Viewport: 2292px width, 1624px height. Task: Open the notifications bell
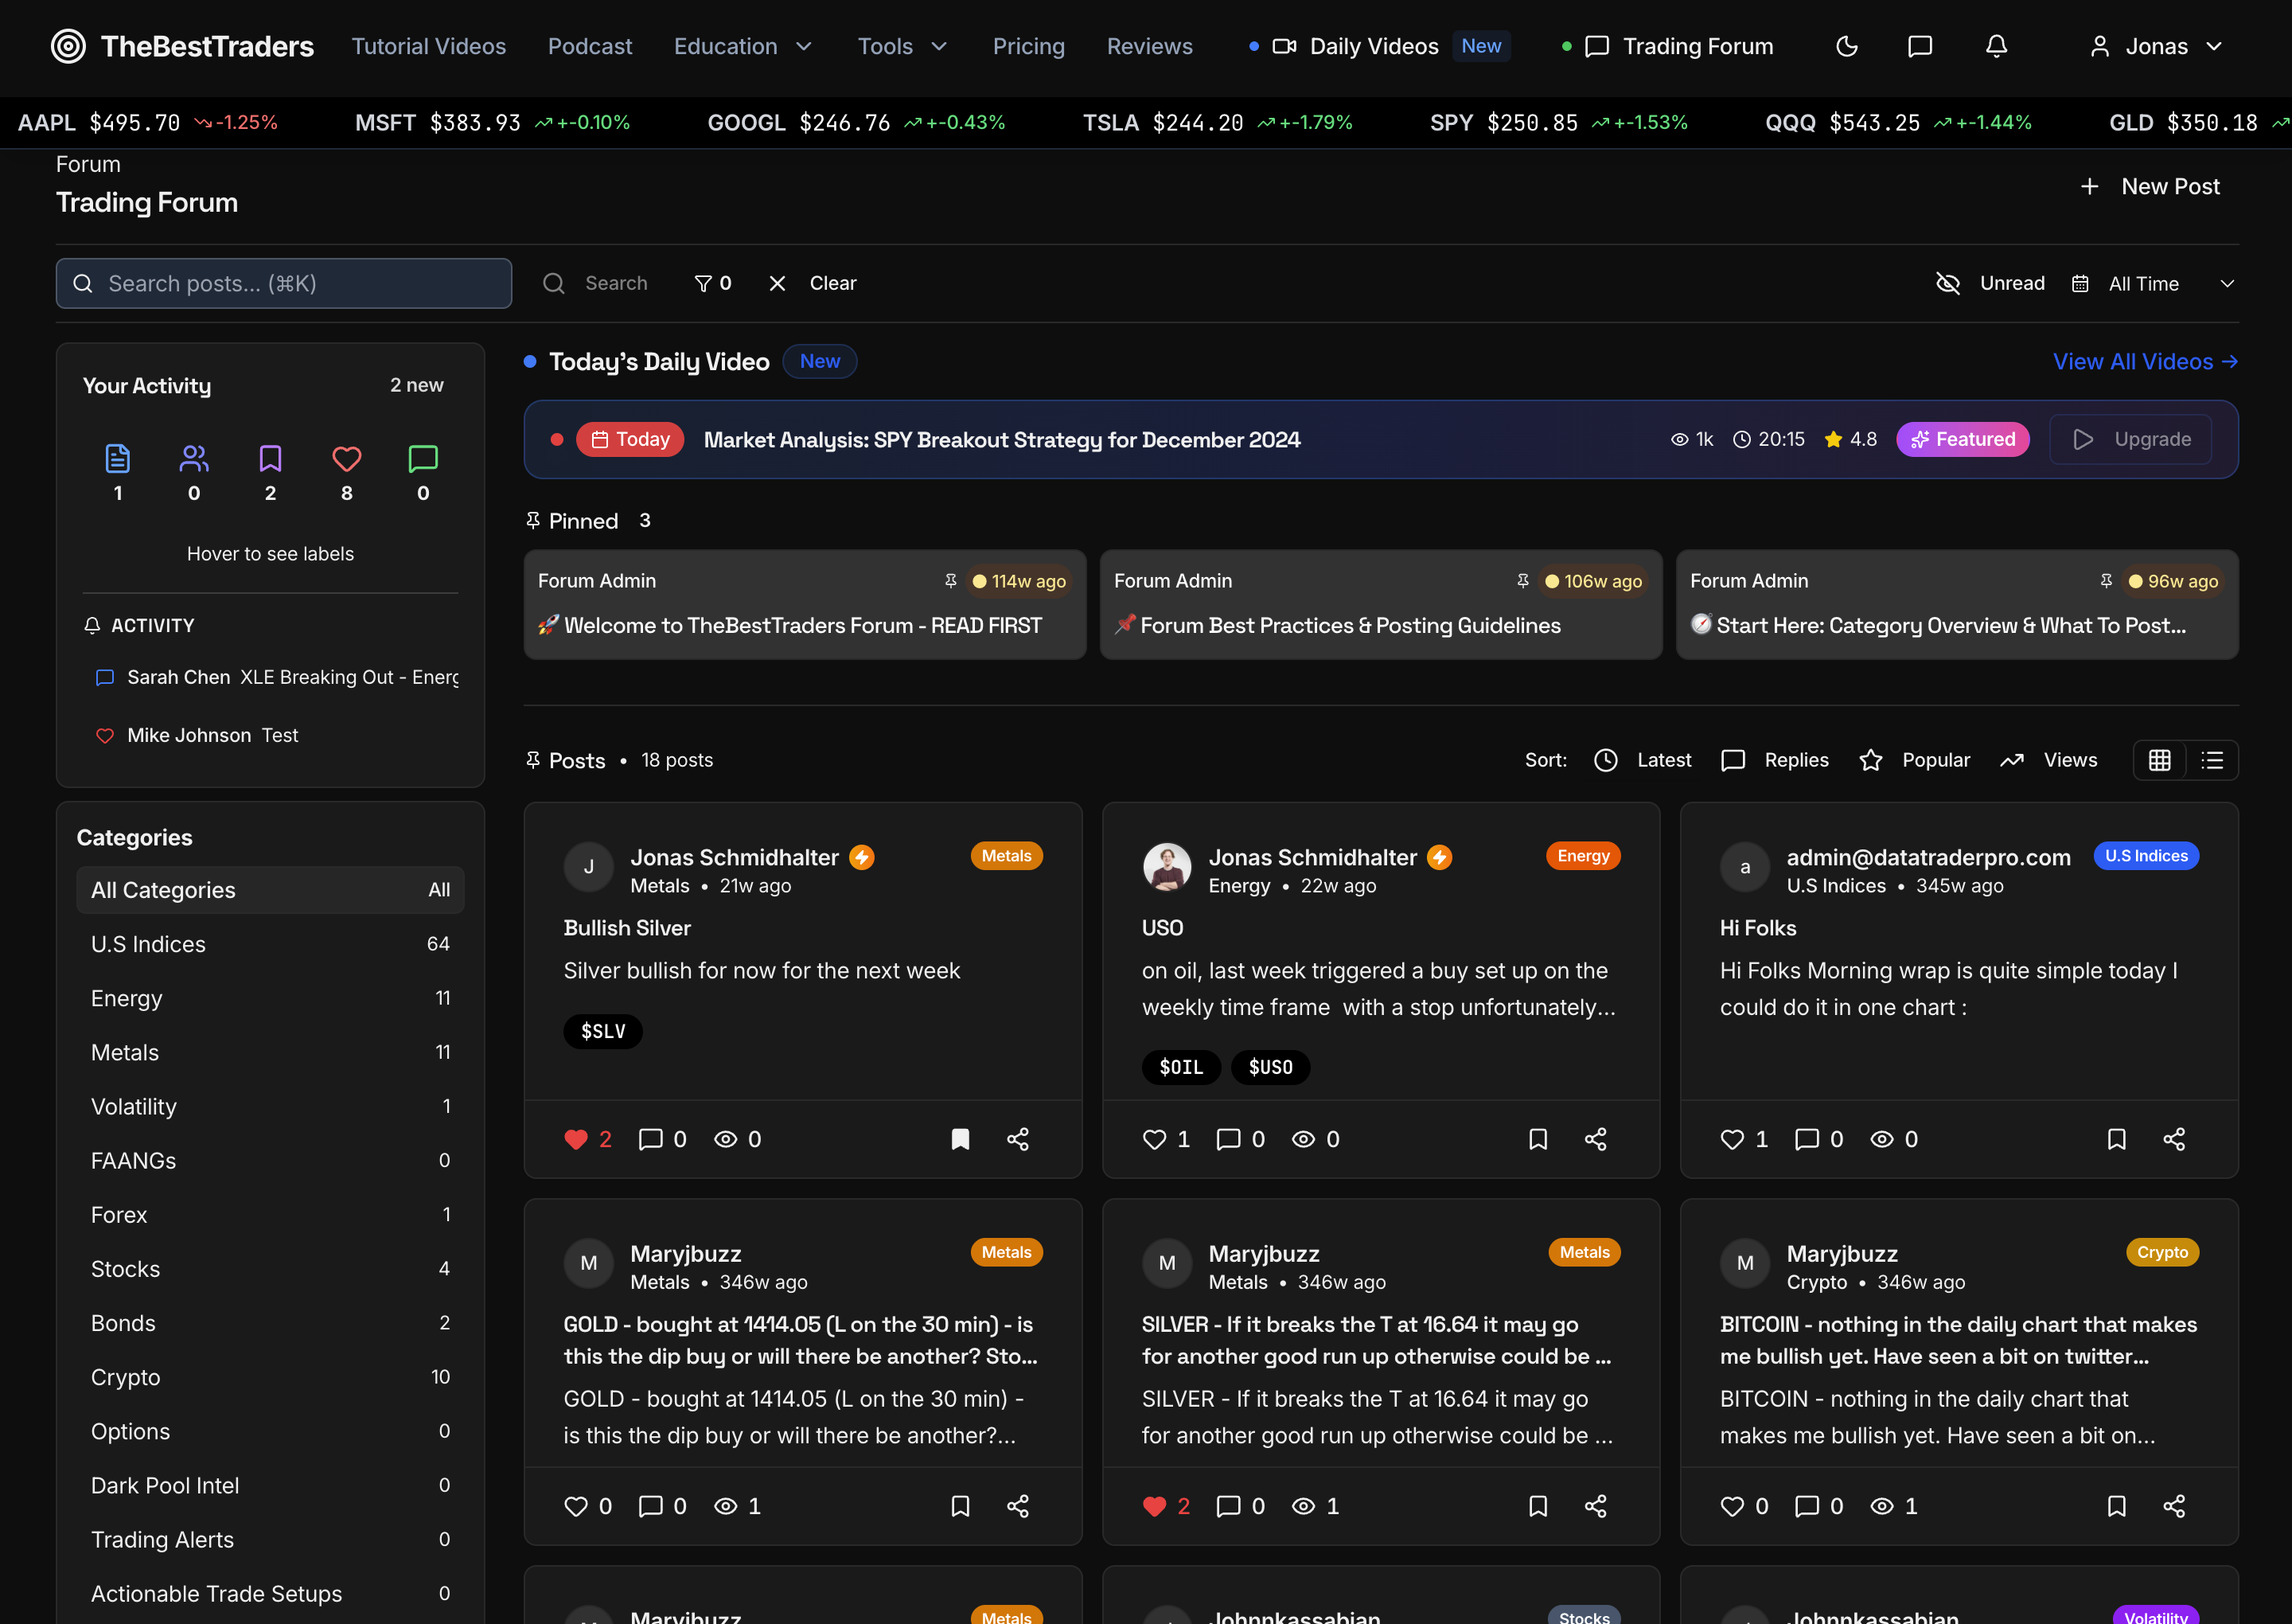(x=1995, y=46)
